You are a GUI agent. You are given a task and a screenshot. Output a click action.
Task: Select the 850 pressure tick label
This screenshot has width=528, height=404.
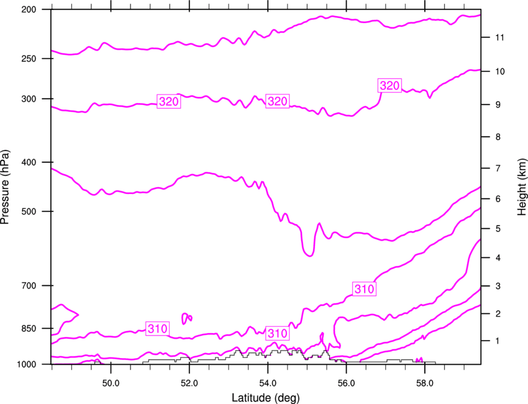coord(29,328)
